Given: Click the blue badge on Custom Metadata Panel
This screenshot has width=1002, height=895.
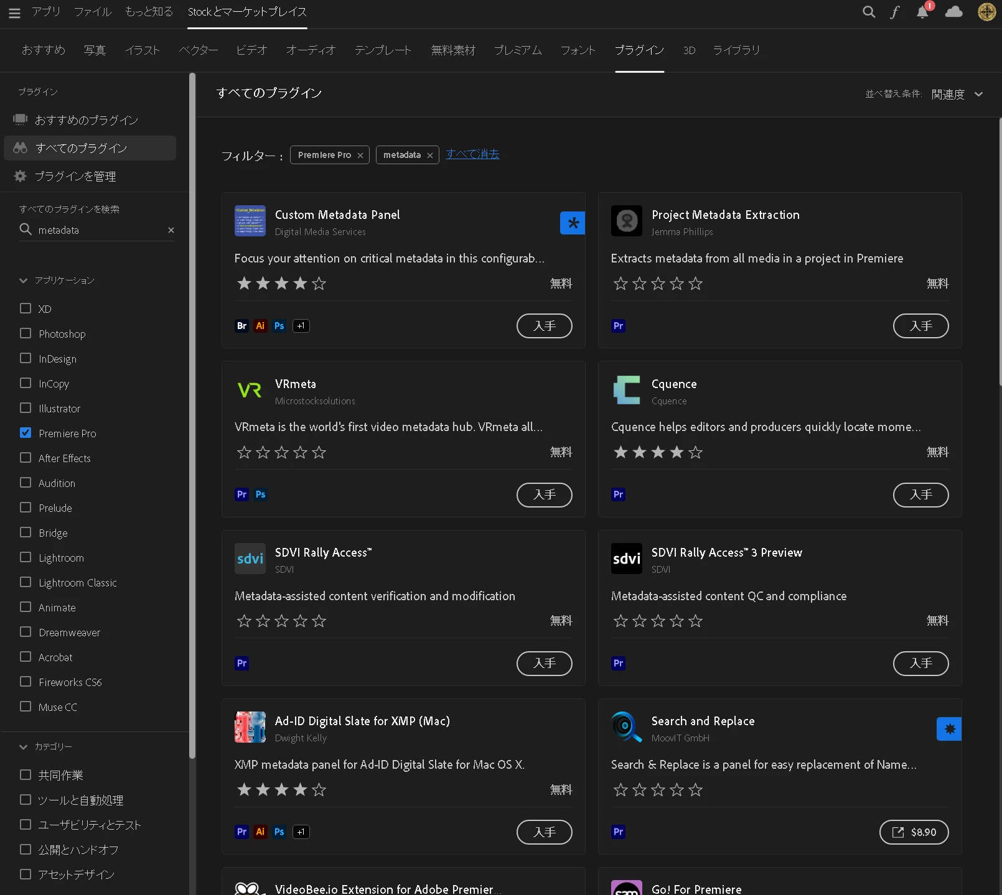Looking at the screenshot, I should (x=573, y=223).
